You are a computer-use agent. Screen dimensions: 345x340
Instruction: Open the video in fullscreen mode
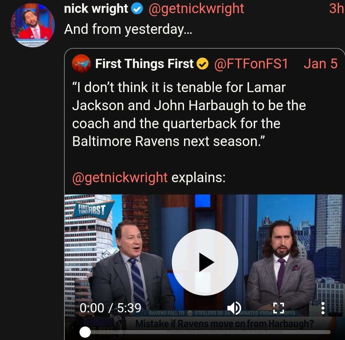(279, 308)
